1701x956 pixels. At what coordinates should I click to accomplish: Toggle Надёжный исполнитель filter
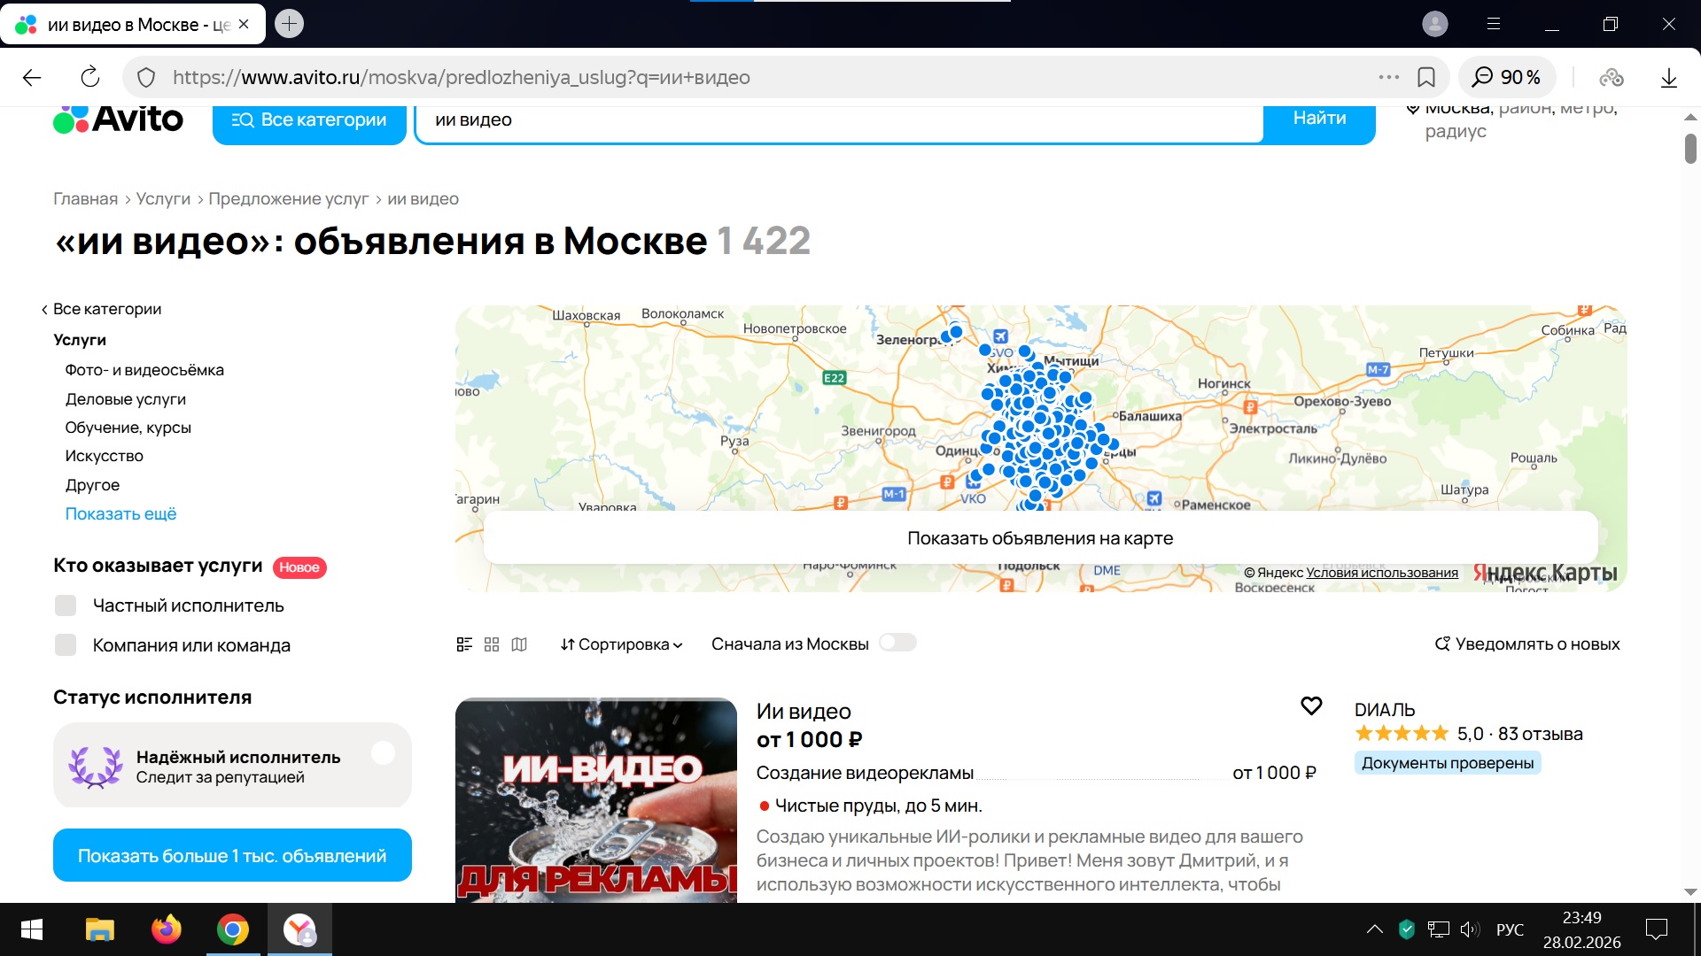pyautogui.click(x=383, y=753)
